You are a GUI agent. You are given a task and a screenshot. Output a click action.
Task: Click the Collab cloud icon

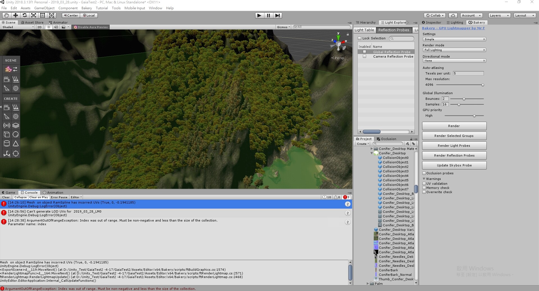point(453,15)
